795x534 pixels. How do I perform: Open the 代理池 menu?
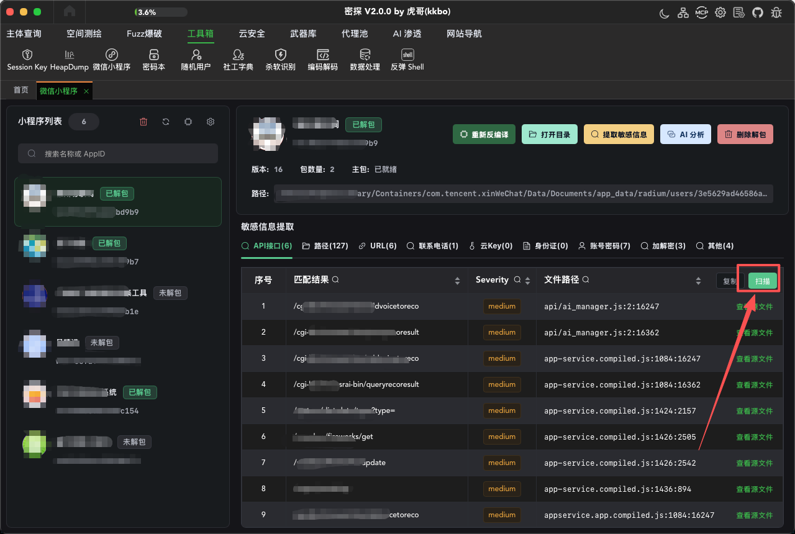(355, 34)
